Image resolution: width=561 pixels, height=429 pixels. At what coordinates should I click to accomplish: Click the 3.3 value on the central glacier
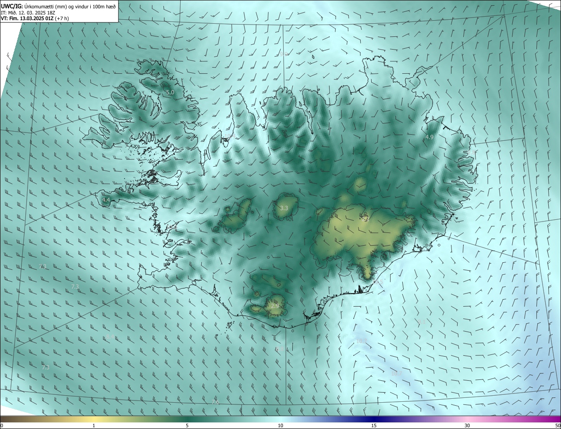click(284, 208)
